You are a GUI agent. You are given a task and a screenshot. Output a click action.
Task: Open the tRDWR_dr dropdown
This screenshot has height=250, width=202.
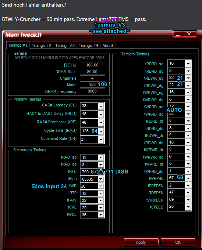(x=188, y=135)
